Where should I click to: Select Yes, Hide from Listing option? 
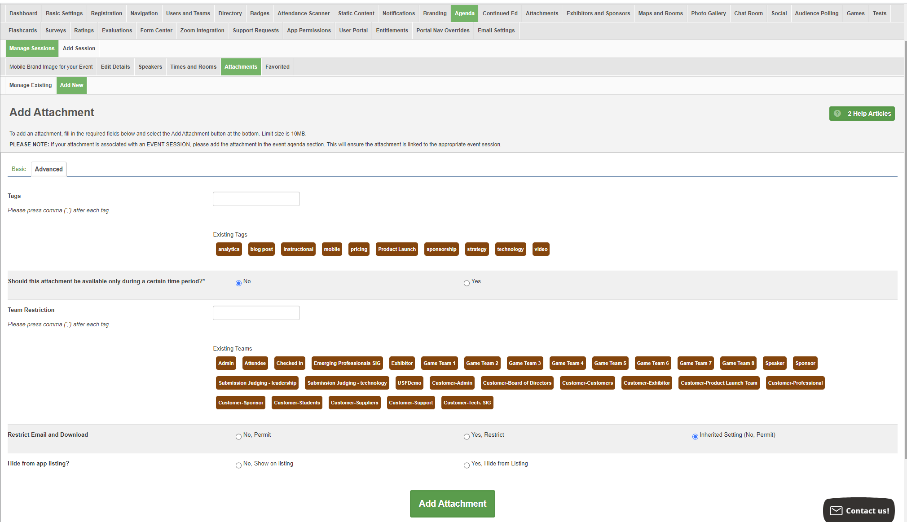467,465
